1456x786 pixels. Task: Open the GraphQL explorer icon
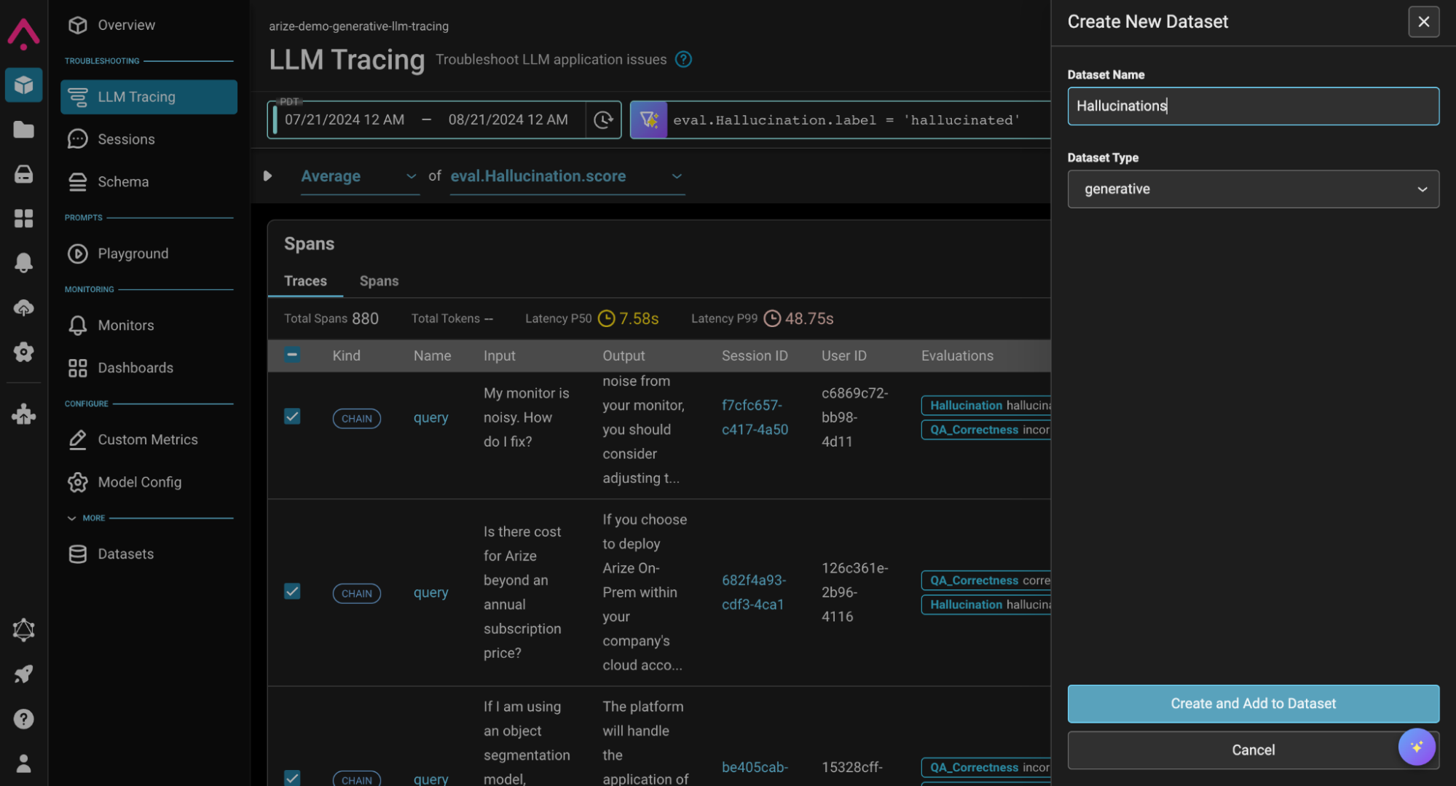click(24, 631)
